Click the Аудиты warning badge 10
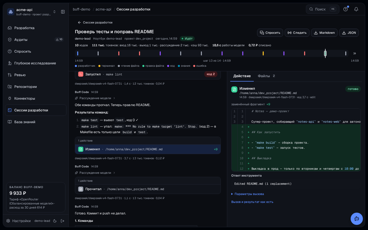The height and width of the screenshot is (230, 368). coord(59,39)
